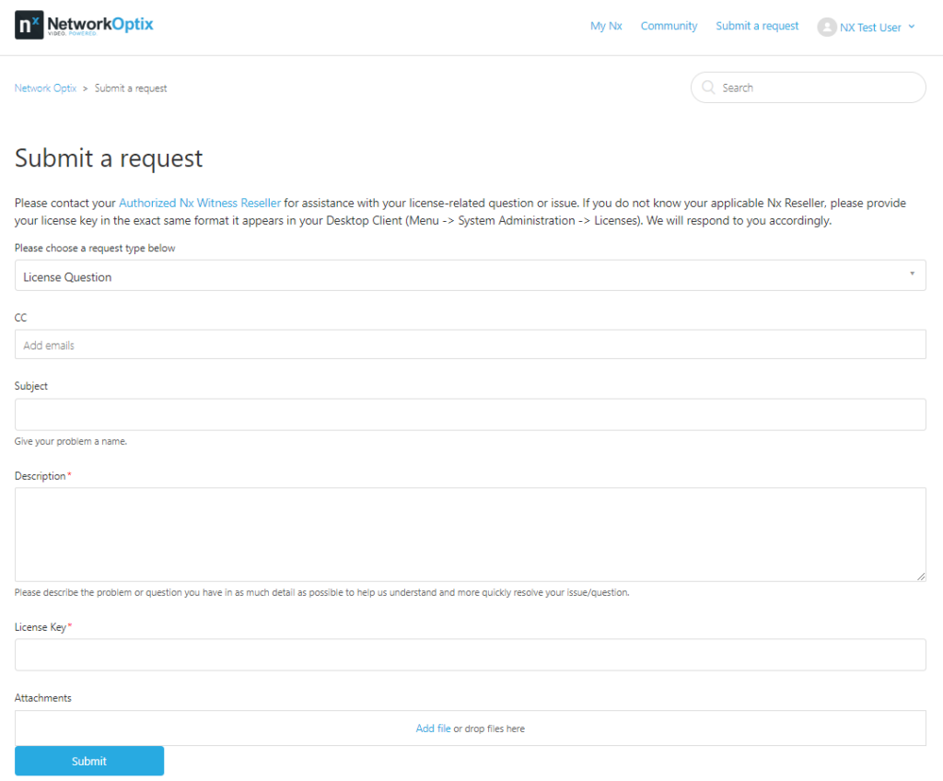Screen dimensions: 943x781
Task: Click the NX Test User avatar icon
Action: (826, 27)
